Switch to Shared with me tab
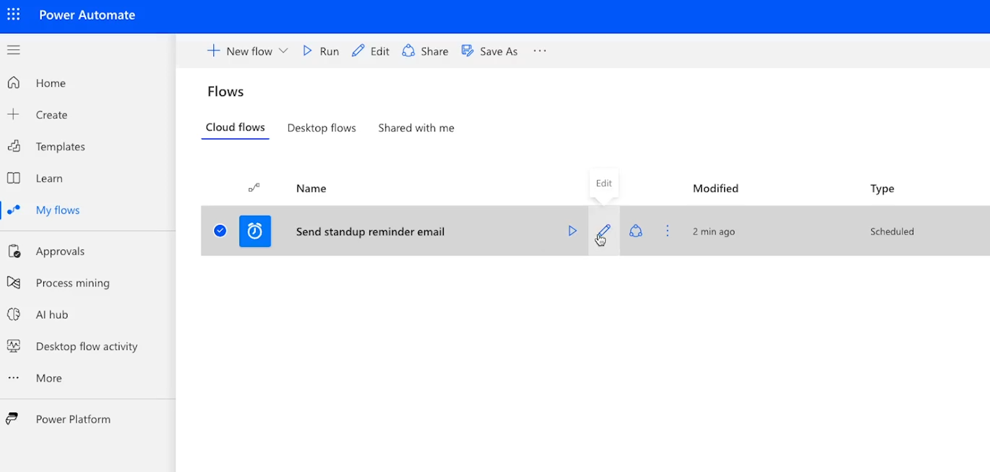 coord(416,127)
